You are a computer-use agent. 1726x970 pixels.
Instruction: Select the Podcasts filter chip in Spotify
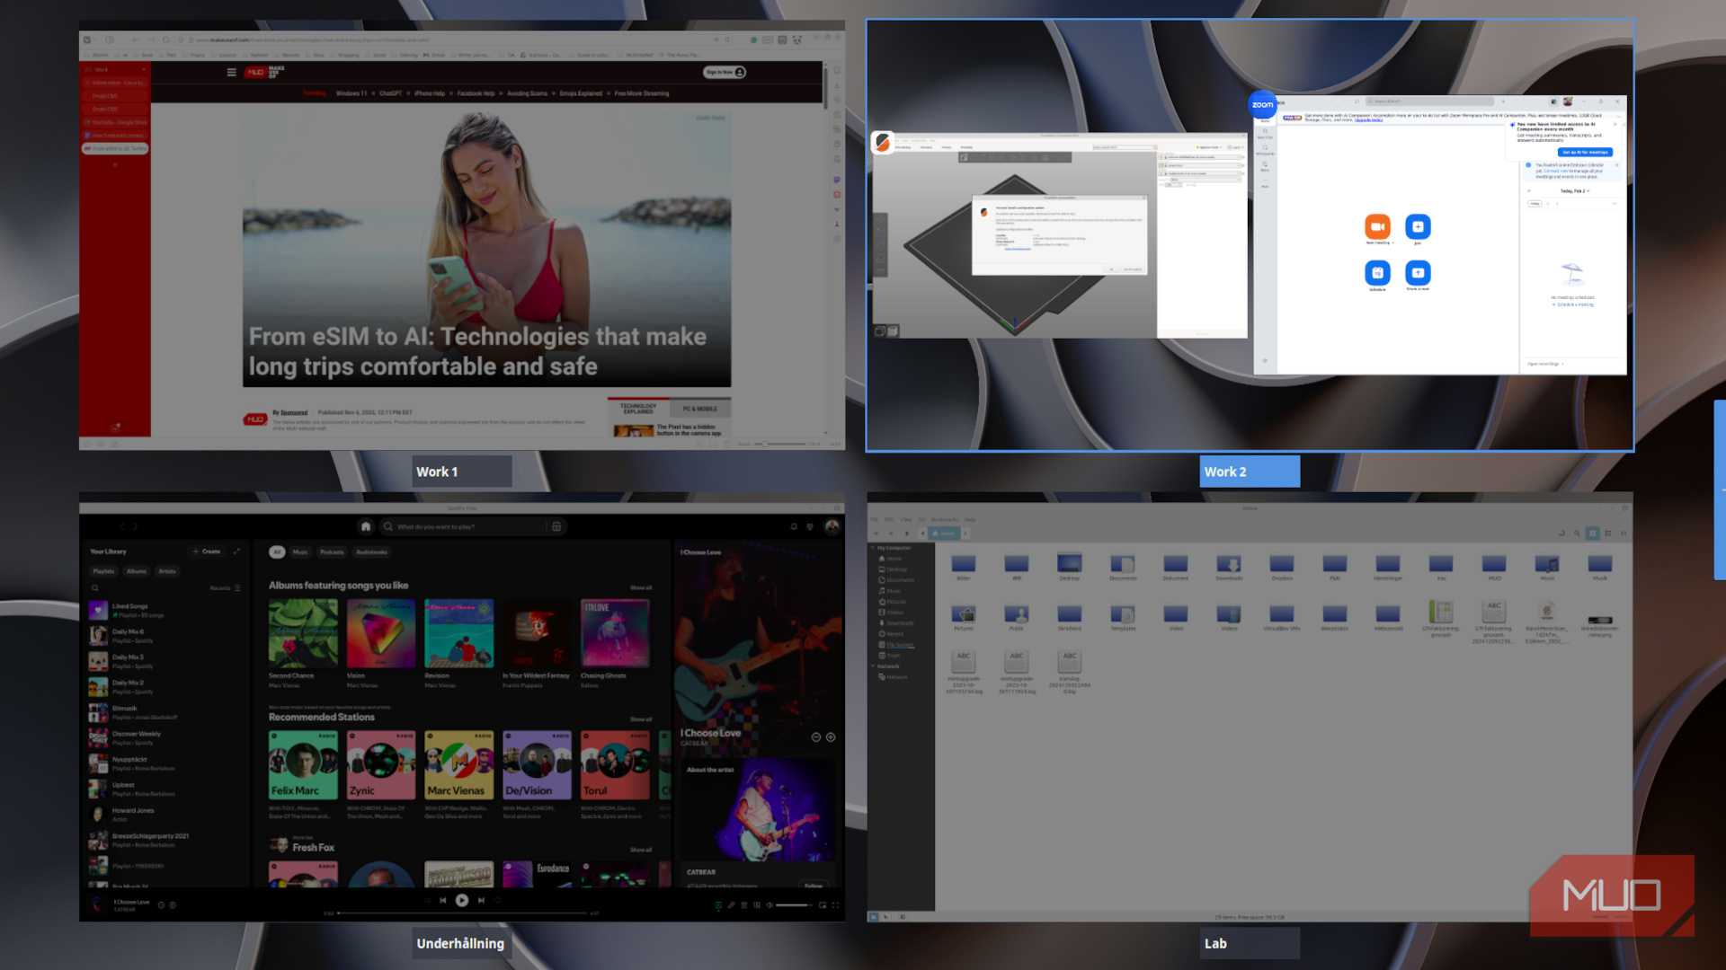pyautogui.click(x=332, y=552)
